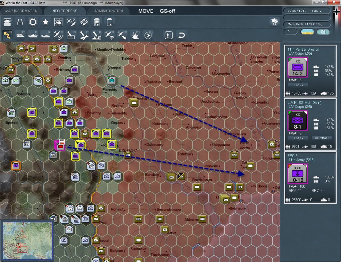Switch to MAP INFORMATION tab

21,11
